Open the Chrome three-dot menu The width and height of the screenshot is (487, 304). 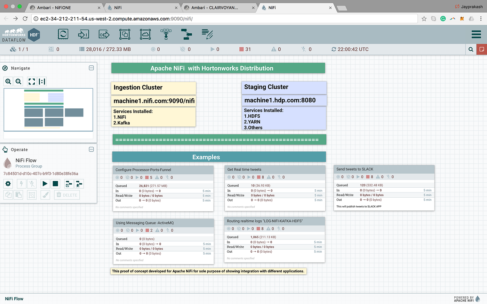[x=481, y=19]
